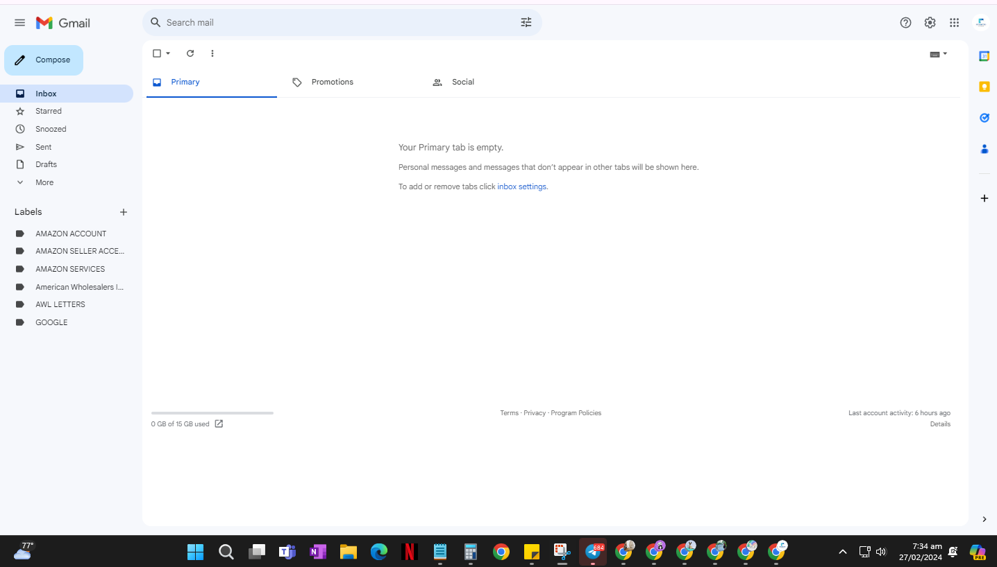
Task: Open Google Contacts side panel icon
Action: (984, 148)
